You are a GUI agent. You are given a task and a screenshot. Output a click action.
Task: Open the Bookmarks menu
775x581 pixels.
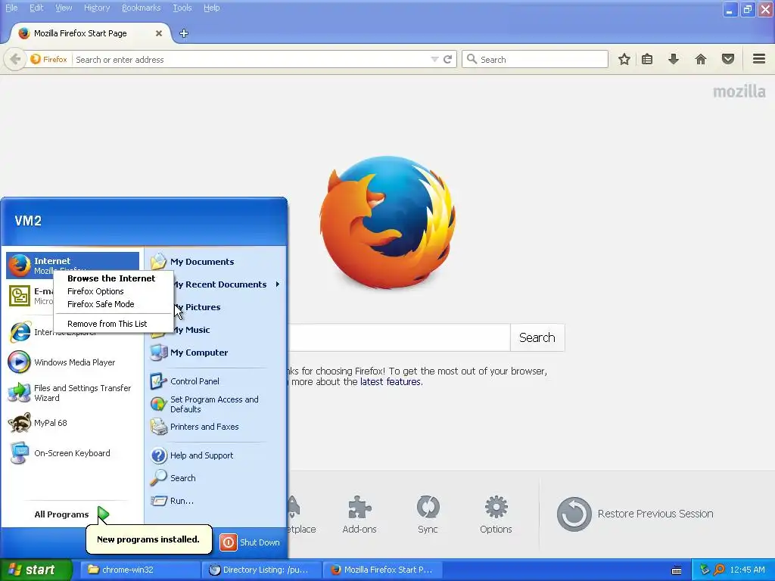141,8
